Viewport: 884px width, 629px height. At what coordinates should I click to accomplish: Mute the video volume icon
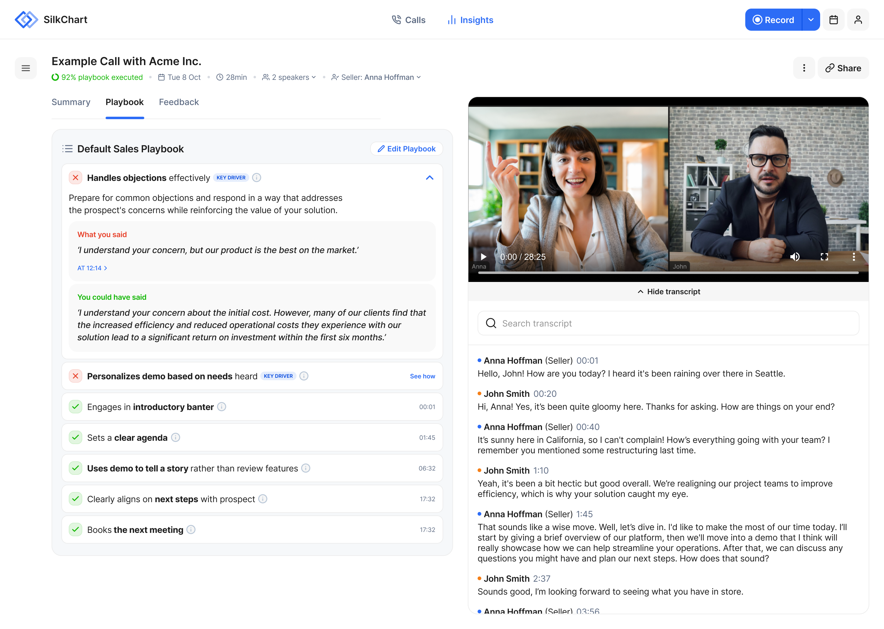795,257
